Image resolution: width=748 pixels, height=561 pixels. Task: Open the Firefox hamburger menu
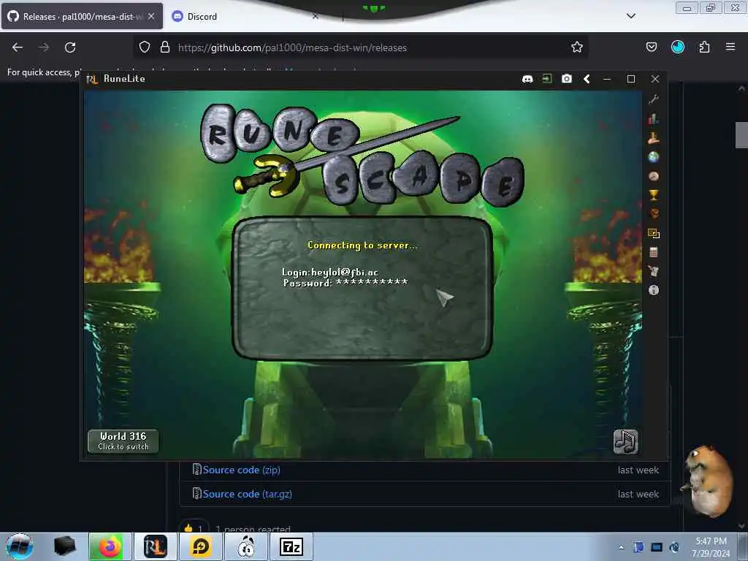[x=730, y=47]
